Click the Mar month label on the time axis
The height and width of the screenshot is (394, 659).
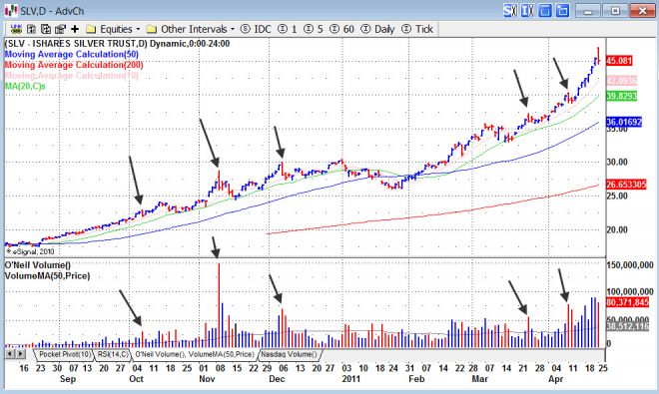480,379
